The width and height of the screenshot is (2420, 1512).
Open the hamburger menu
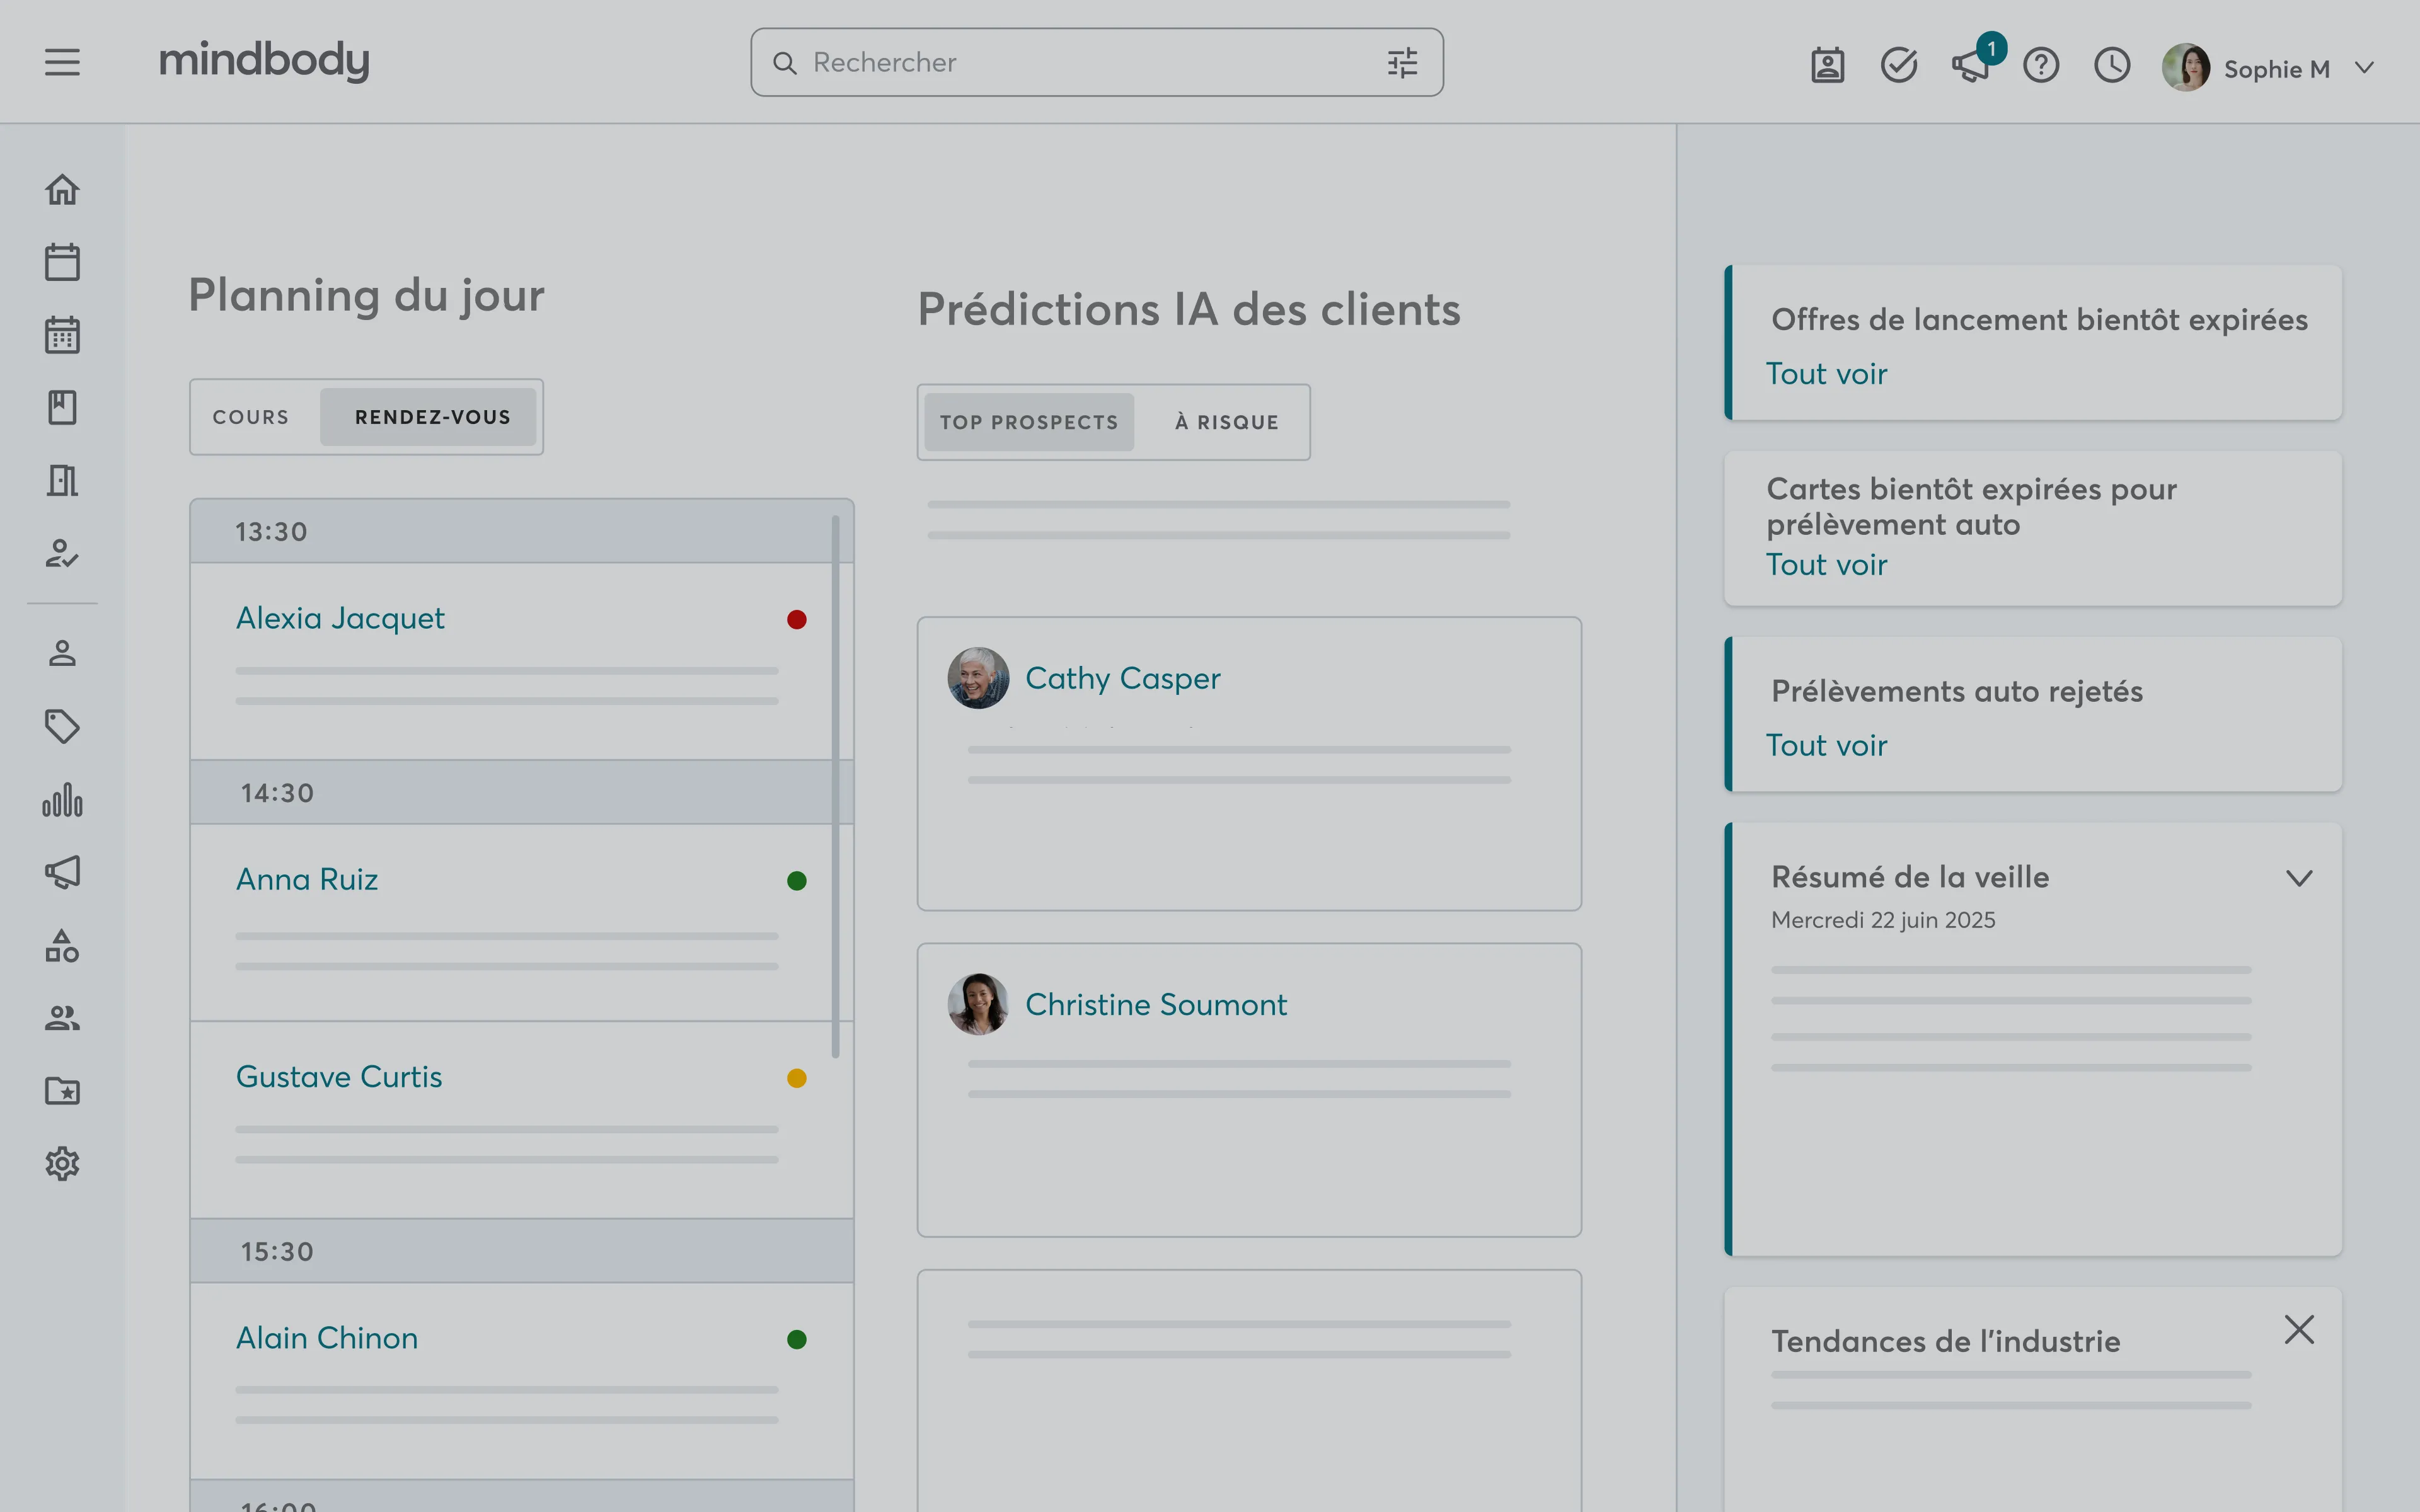coord(62,63)
